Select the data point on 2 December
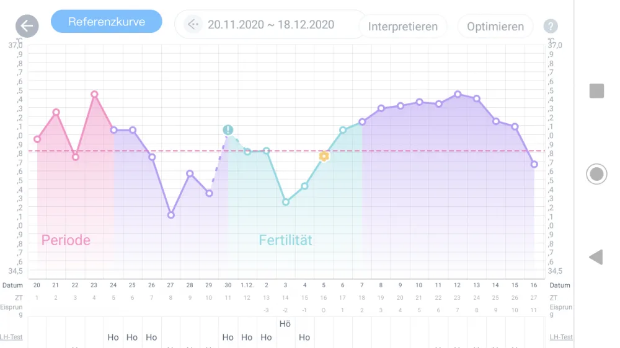 [267, 150]
